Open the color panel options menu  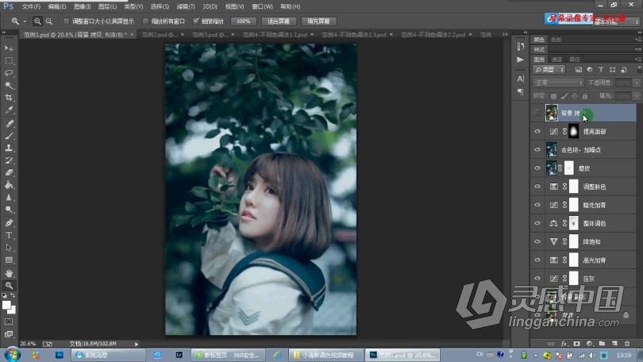(638, 40)
